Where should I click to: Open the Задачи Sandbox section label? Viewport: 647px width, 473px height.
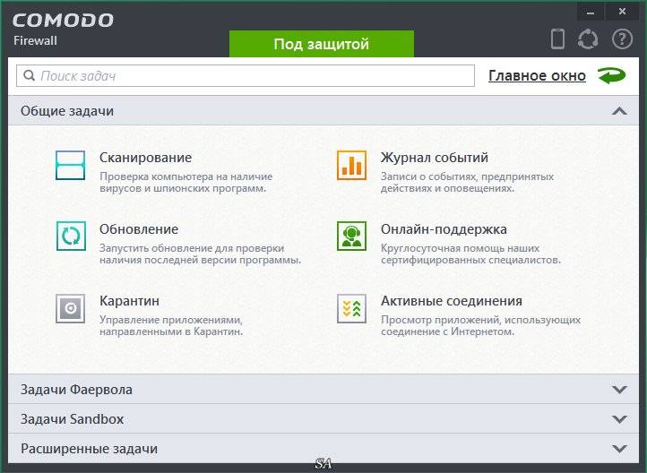click(73, 419)
